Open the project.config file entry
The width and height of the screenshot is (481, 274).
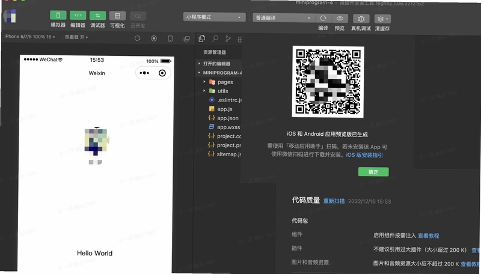225,136
